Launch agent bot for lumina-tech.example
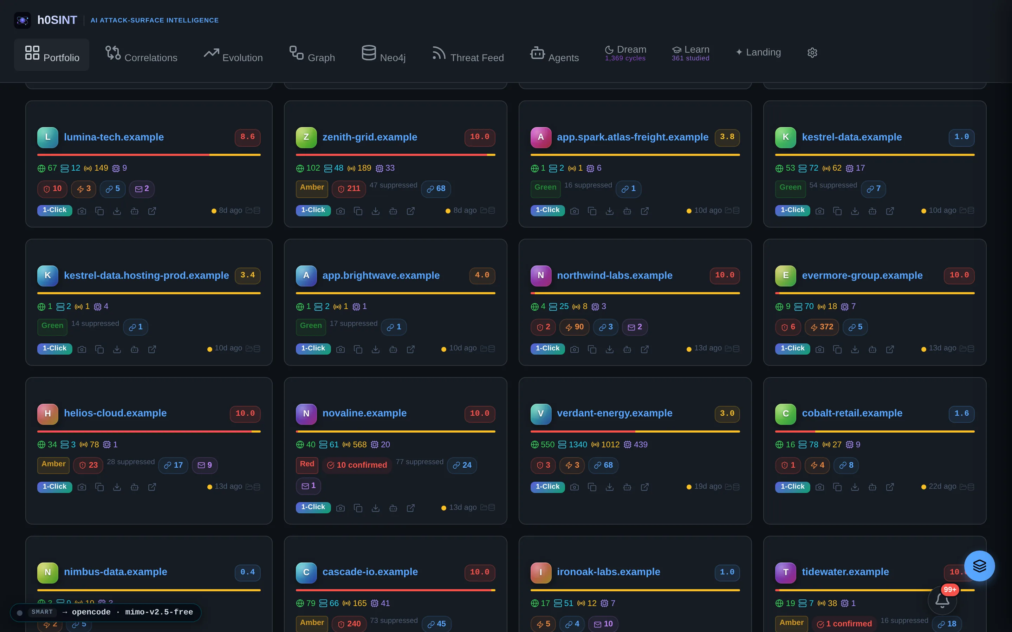This screenshot has width=1012, height=632. [135, 211]
